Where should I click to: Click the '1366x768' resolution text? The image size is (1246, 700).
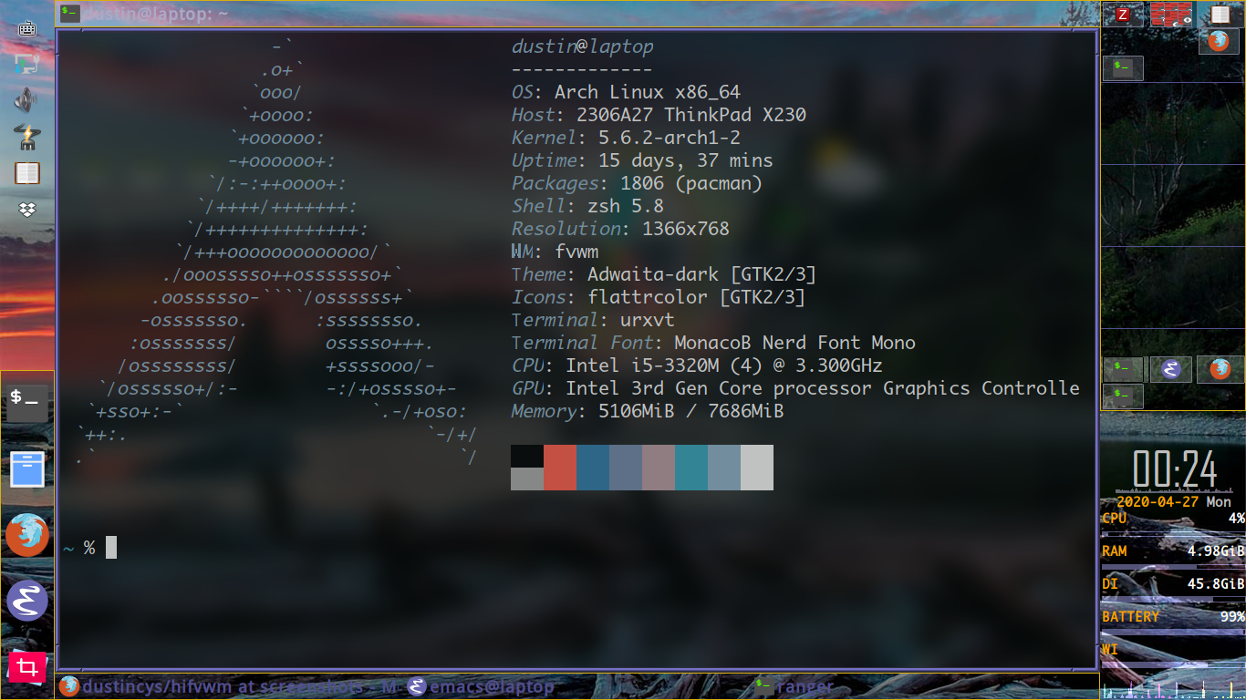click(x=686, y=229)
